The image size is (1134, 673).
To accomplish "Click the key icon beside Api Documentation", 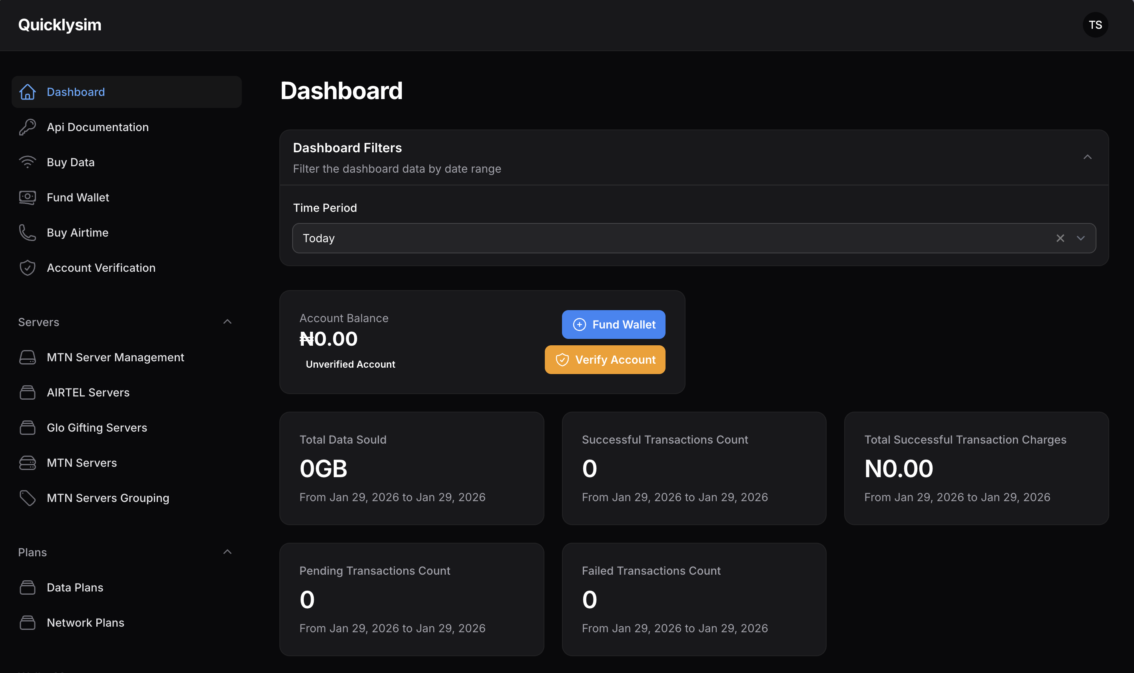I will pos(27,127).
